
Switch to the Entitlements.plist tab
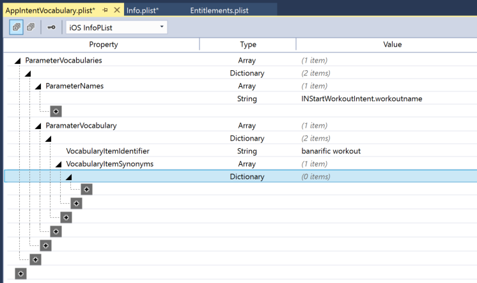219,11
